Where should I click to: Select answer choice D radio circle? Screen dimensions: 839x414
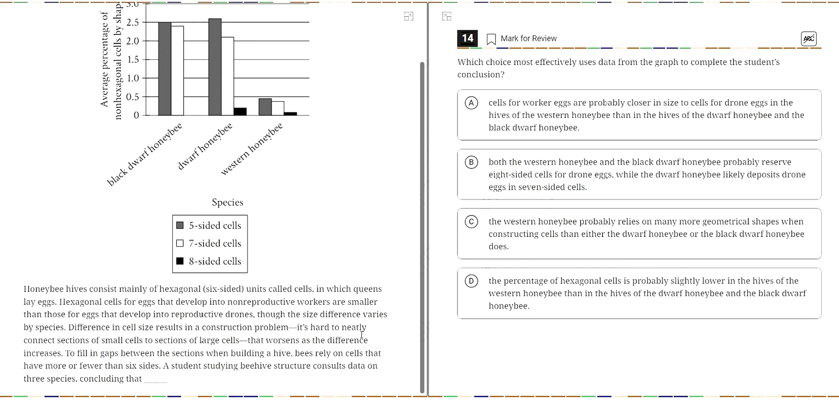(x=471, y=281)
